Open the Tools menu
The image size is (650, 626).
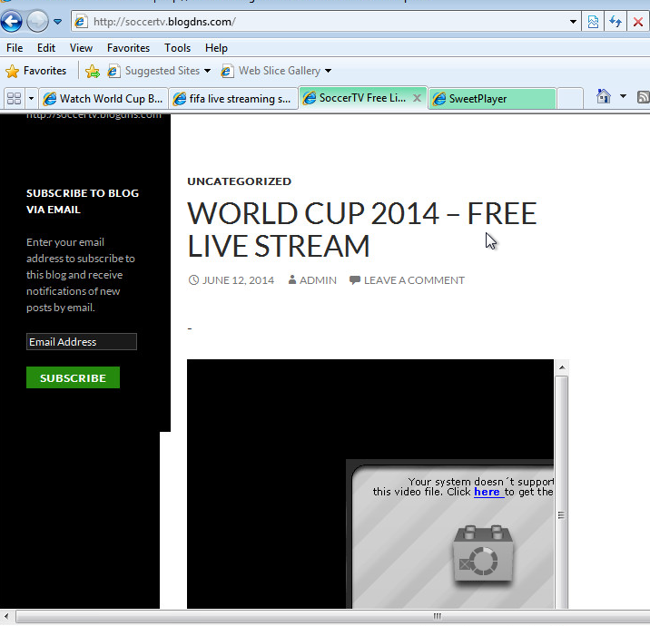point(177,48)
